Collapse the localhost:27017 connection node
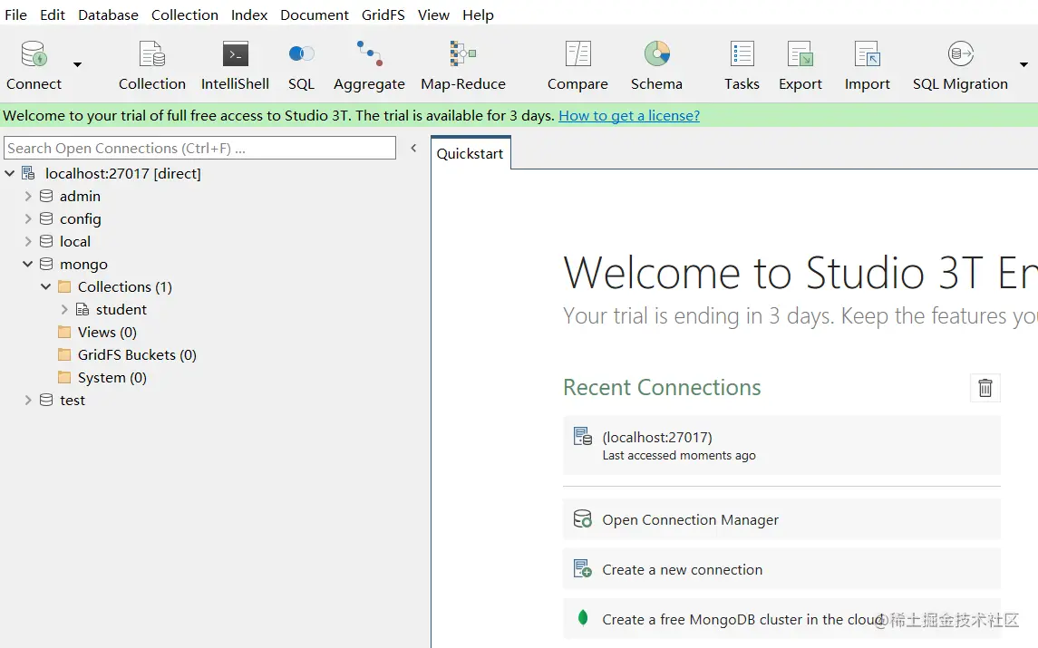The image size is (1038, 648). 10,173
